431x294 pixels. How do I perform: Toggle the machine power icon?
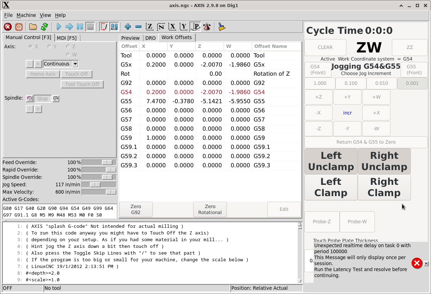pos(19,27)
